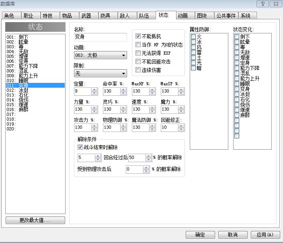
Task: Select state 015: 缓速 in list
Action: click(35, 105)
